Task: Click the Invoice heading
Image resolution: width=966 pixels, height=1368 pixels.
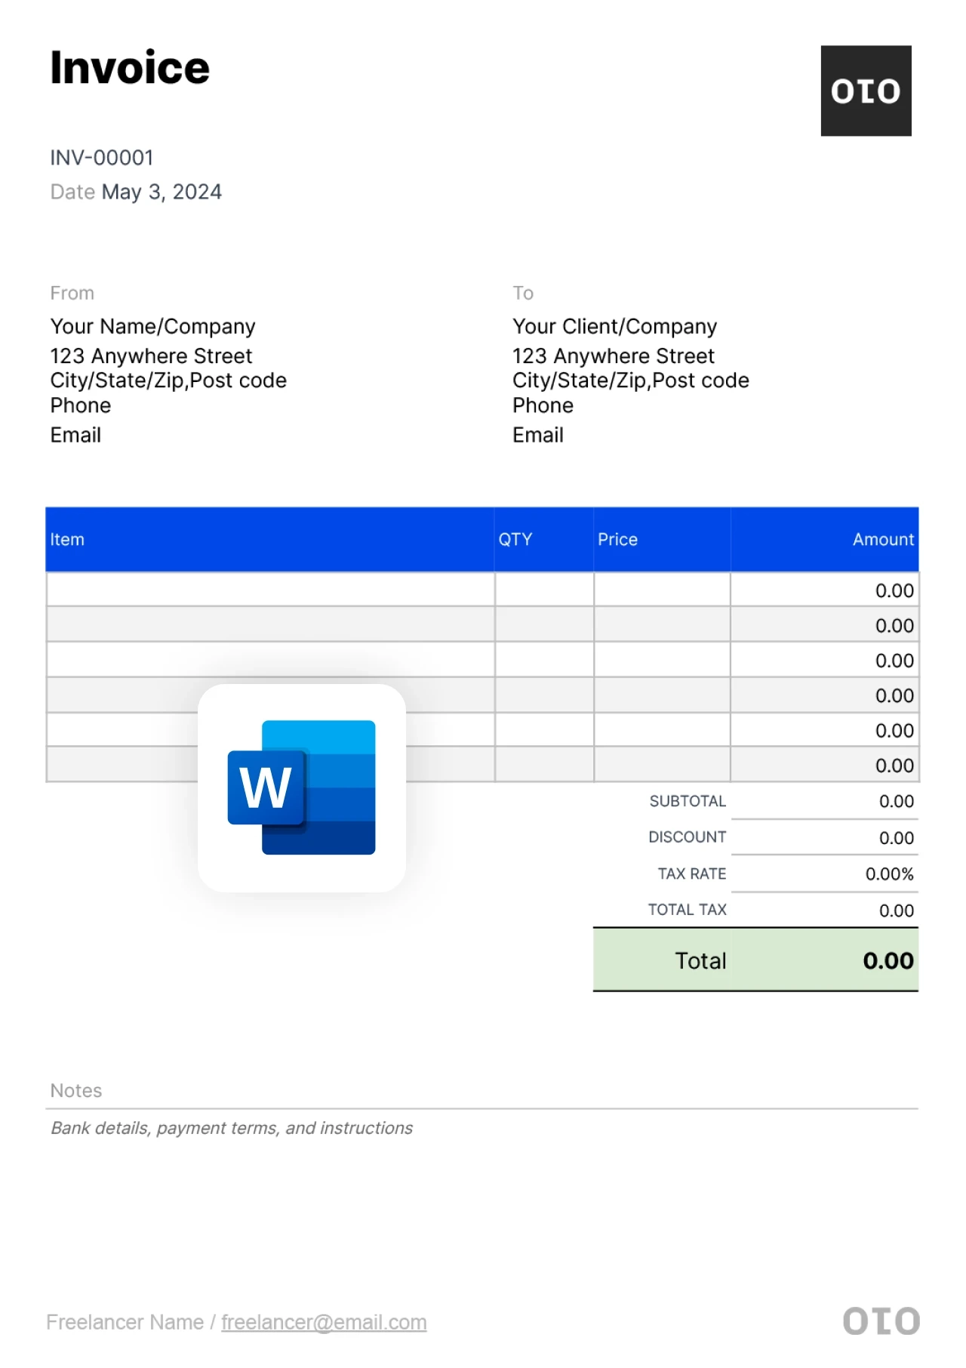Action: pyautogui.click(x=130, y=68)
